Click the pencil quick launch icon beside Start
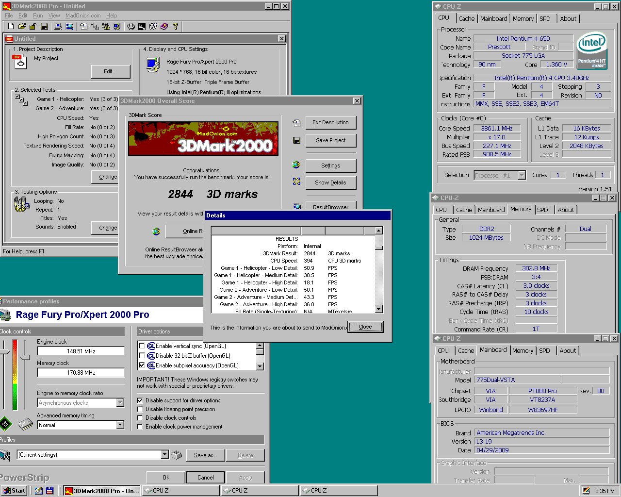This screenshot has height=497, width=621. [x=38, y=491]
